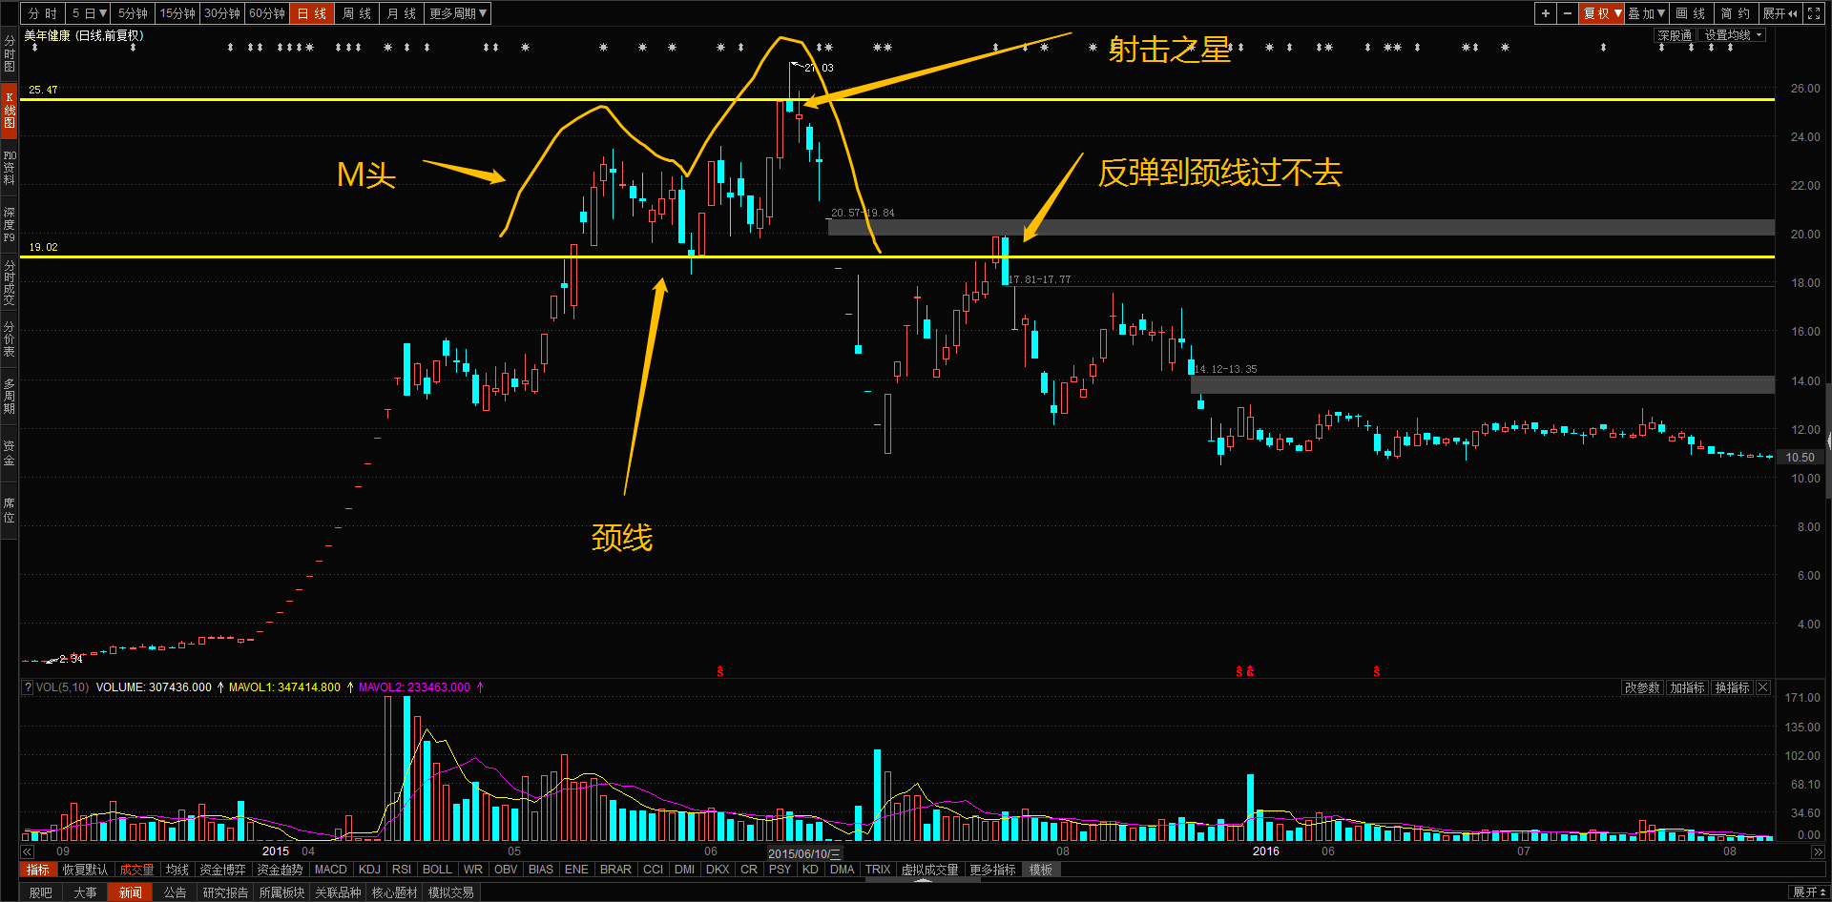The width and height of the screenshot is (1832, 902).
Task: Close the VOL indicator panel
Action: [1763, 687]
